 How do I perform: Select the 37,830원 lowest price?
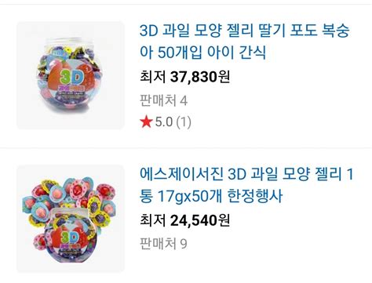coord(200,77)
